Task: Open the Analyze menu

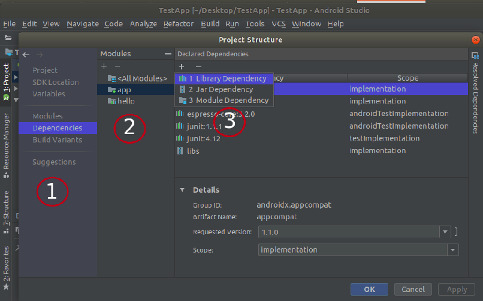Action: tap(143, 24)
